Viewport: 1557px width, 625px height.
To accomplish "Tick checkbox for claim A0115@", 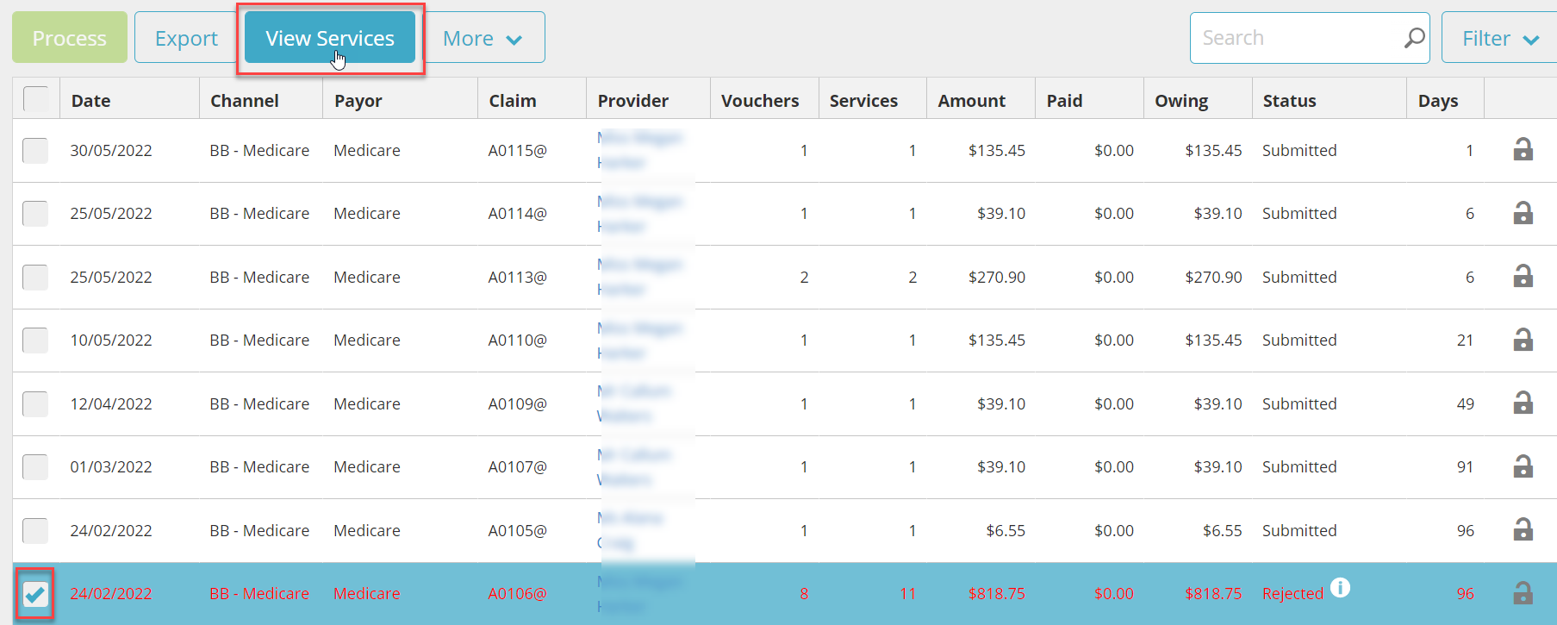I will point(35,150).
